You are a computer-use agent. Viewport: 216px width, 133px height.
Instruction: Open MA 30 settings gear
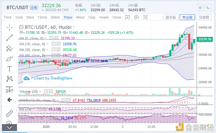[53, 50]
